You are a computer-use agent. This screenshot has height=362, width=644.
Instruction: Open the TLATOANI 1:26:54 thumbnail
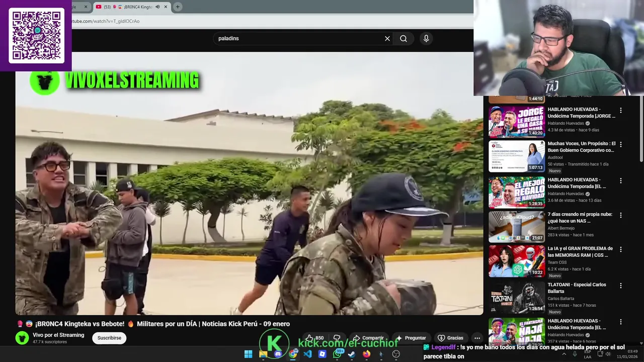[x=517, y=297]
